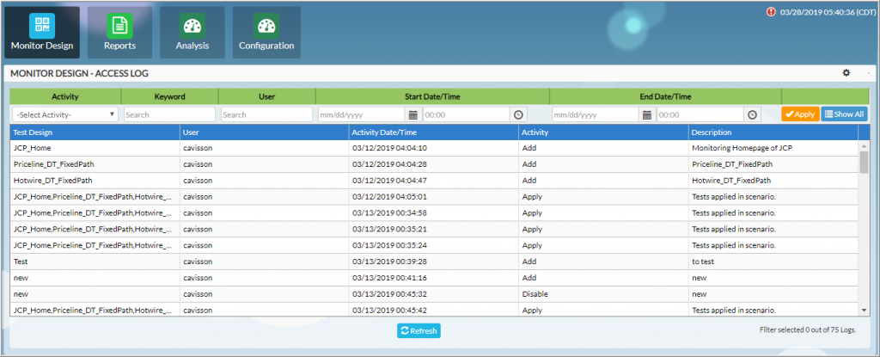Viewport: 880px width, 357px height.
Task: Click the Start Date mm/dd/yyyy field
Action: [364, 114]
